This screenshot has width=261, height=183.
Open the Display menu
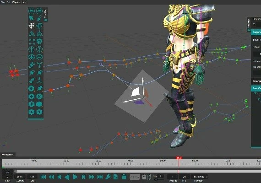point(16,2)
